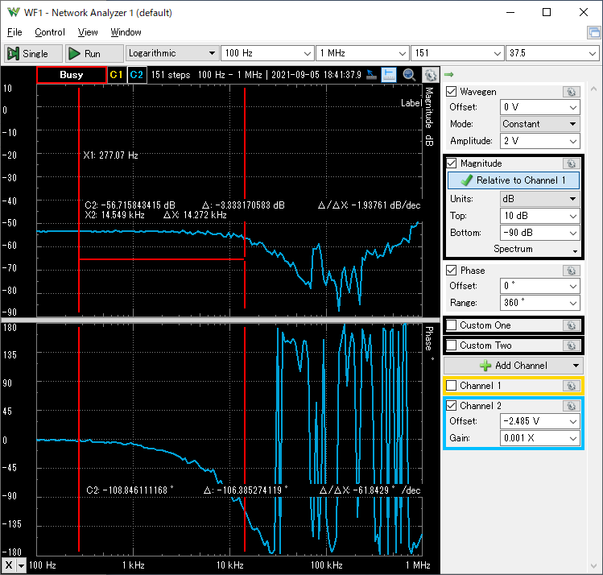Open the Magnitude Units dB dropdown
The width and height of the screenshot is (603, 575).
tap(540, 199)
